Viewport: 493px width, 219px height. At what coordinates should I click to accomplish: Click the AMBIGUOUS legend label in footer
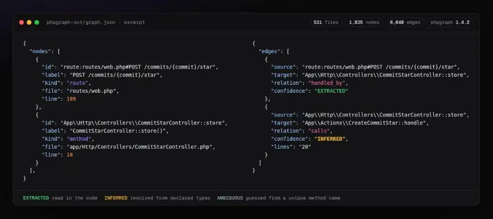pos(230,198)
